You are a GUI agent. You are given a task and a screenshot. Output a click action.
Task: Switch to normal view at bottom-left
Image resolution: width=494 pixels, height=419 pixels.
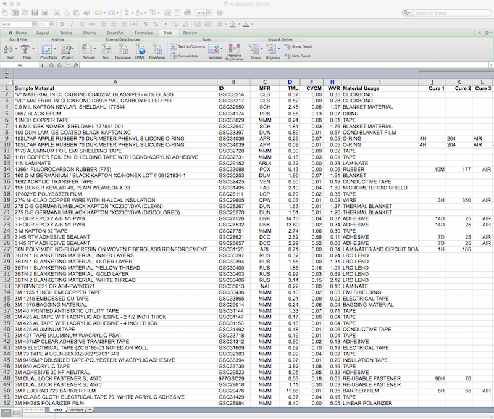[x=6, y=413]
